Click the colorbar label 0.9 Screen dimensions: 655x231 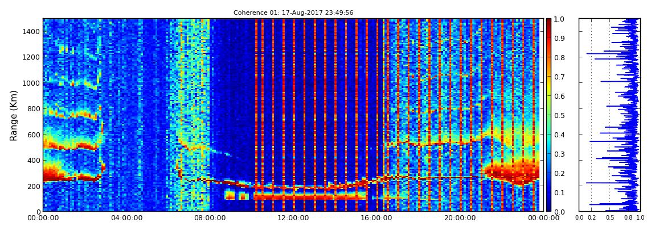click(x=560, y=38)
